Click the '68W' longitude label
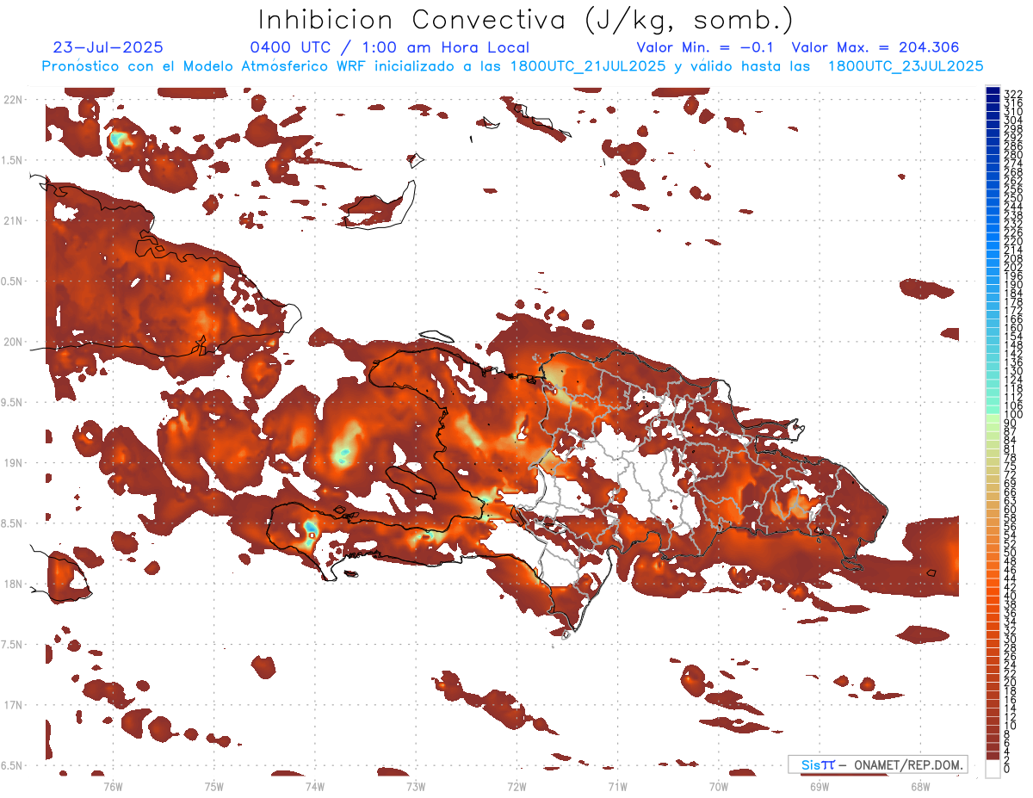This screenshot has width=1033, height=798. 920,786
